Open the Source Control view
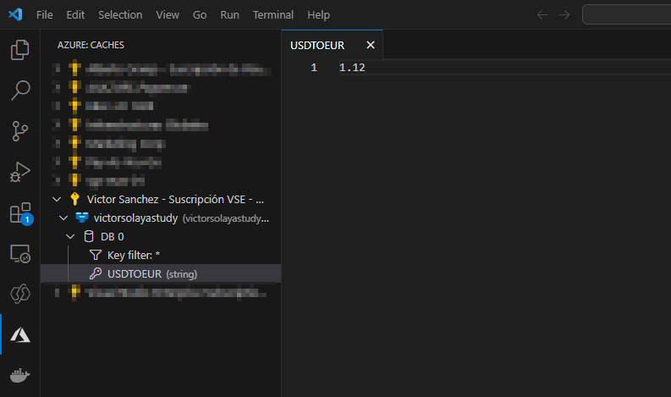671x397 pixels. pyautogui.click(x=19, y=131)
